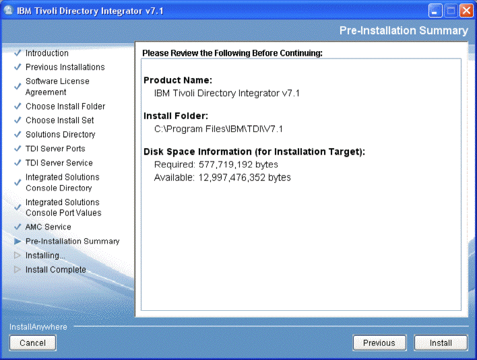Click the checkmark beside TDI Server Ports

coord(18,149)
